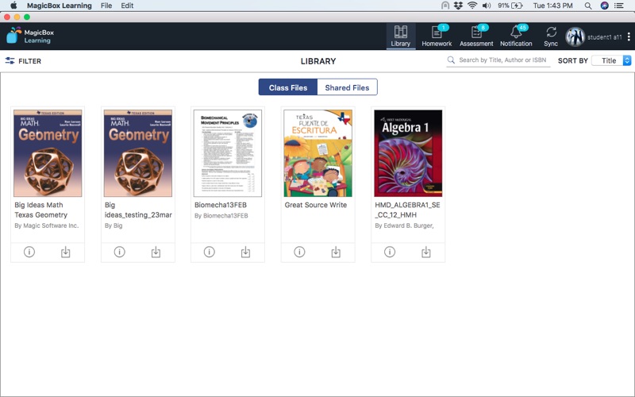Click the Tue 1:43 PM clock
Viewport: 635px width, 397px height.
552,6
